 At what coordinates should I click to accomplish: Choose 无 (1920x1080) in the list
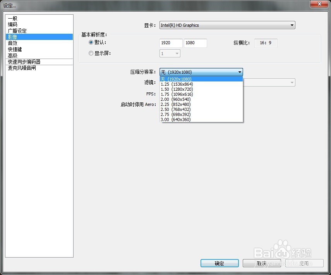201,79
